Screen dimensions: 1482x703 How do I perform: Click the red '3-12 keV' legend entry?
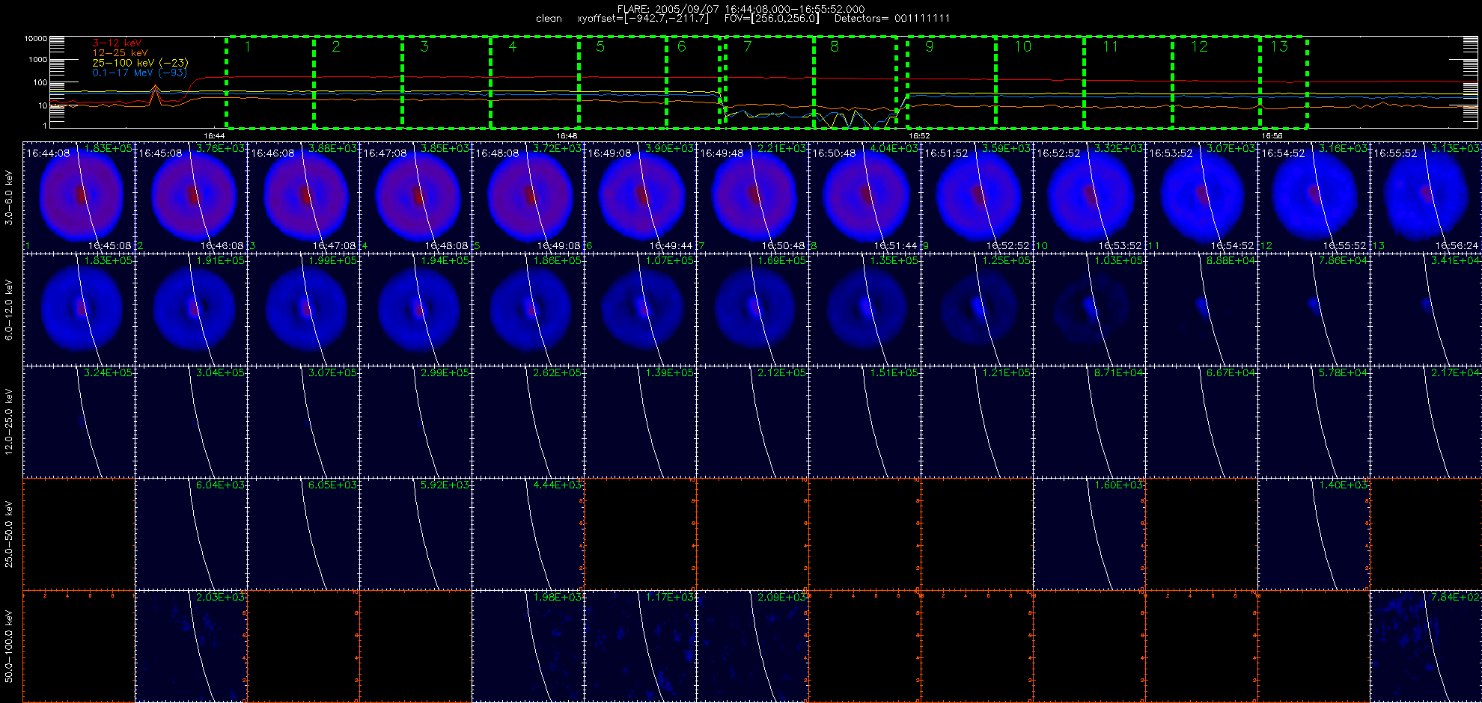[x=117, y=43]
